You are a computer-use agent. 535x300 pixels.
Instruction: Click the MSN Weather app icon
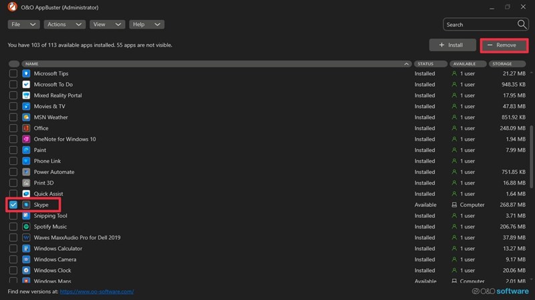click(x=26, y=117)
